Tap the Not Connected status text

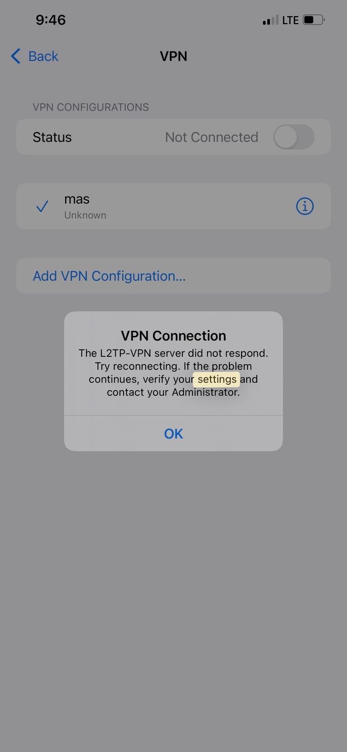coord(211,137)
